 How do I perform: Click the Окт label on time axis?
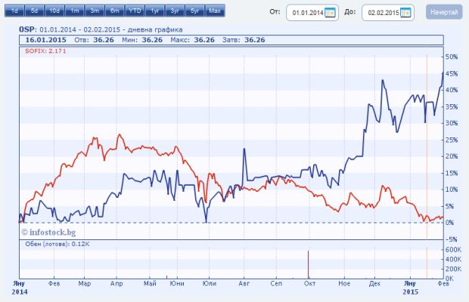click(x=309, y=283)
